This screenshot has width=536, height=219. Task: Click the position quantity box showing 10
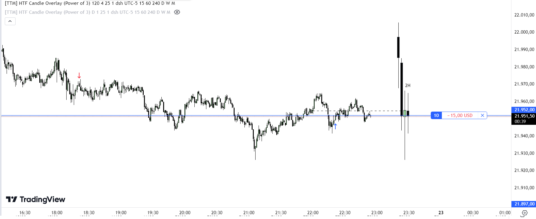click(436, 115)
